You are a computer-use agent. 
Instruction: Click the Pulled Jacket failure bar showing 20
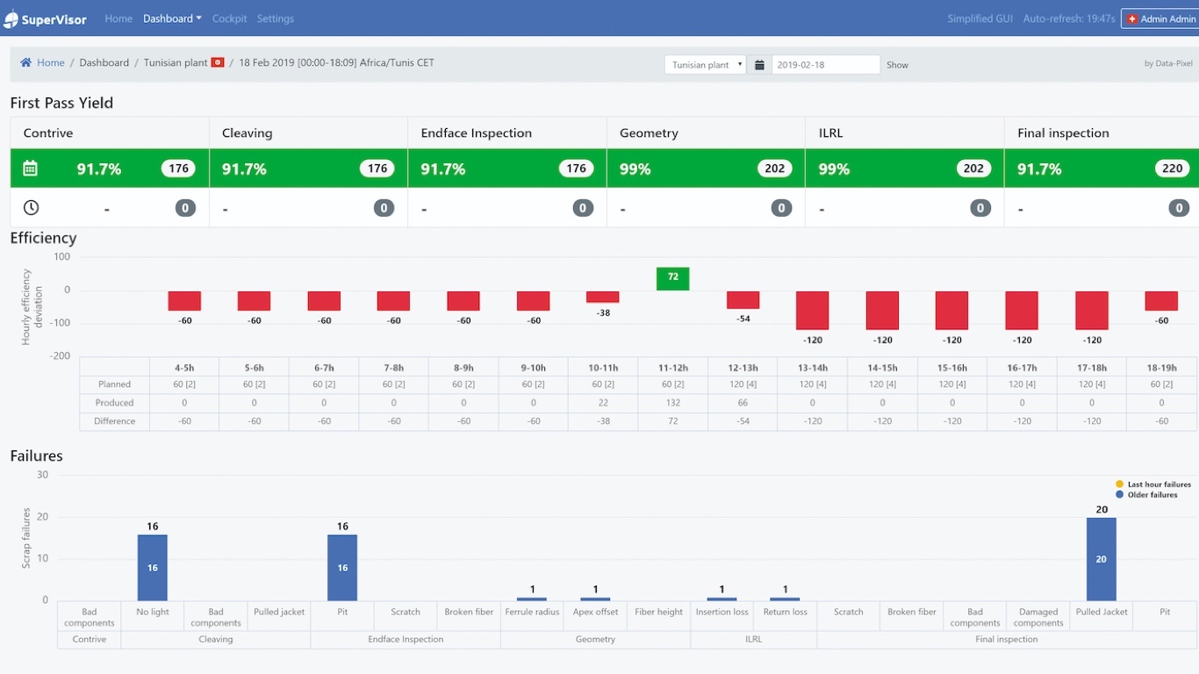pyautogui.click(x=1101, y=559)
